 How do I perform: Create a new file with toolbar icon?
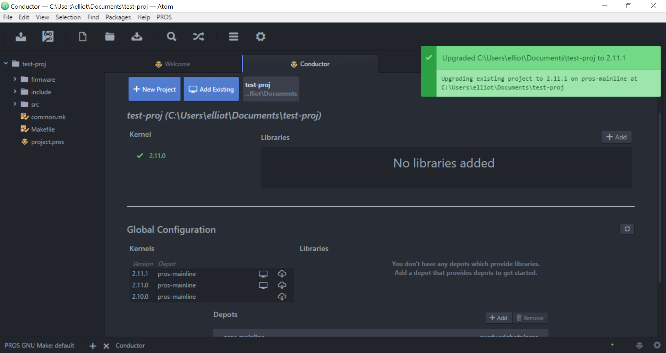(83, 37)
